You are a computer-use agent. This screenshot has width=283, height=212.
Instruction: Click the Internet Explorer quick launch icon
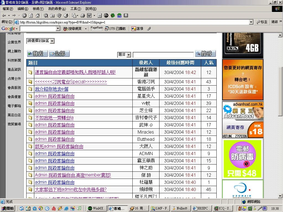click(66, 208)
